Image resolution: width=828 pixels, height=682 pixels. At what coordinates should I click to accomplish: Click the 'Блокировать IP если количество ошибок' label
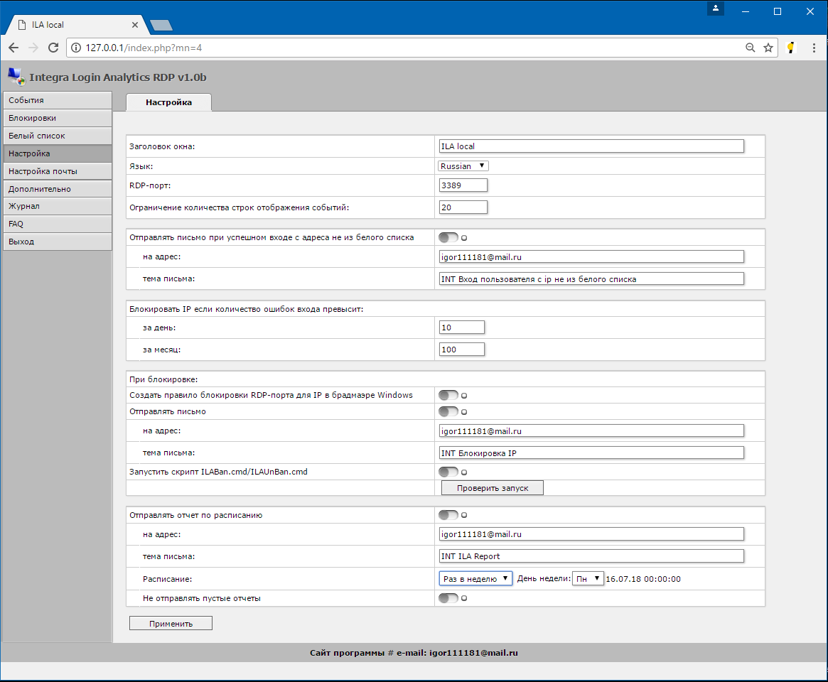(246, 309)
